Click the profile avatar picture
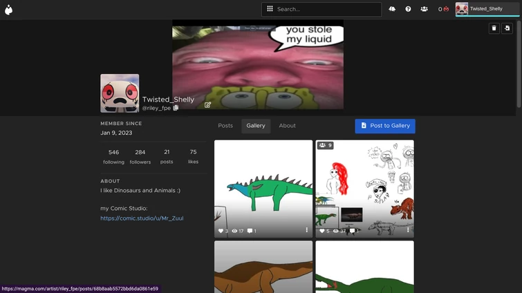 click(x=120, y=93)
